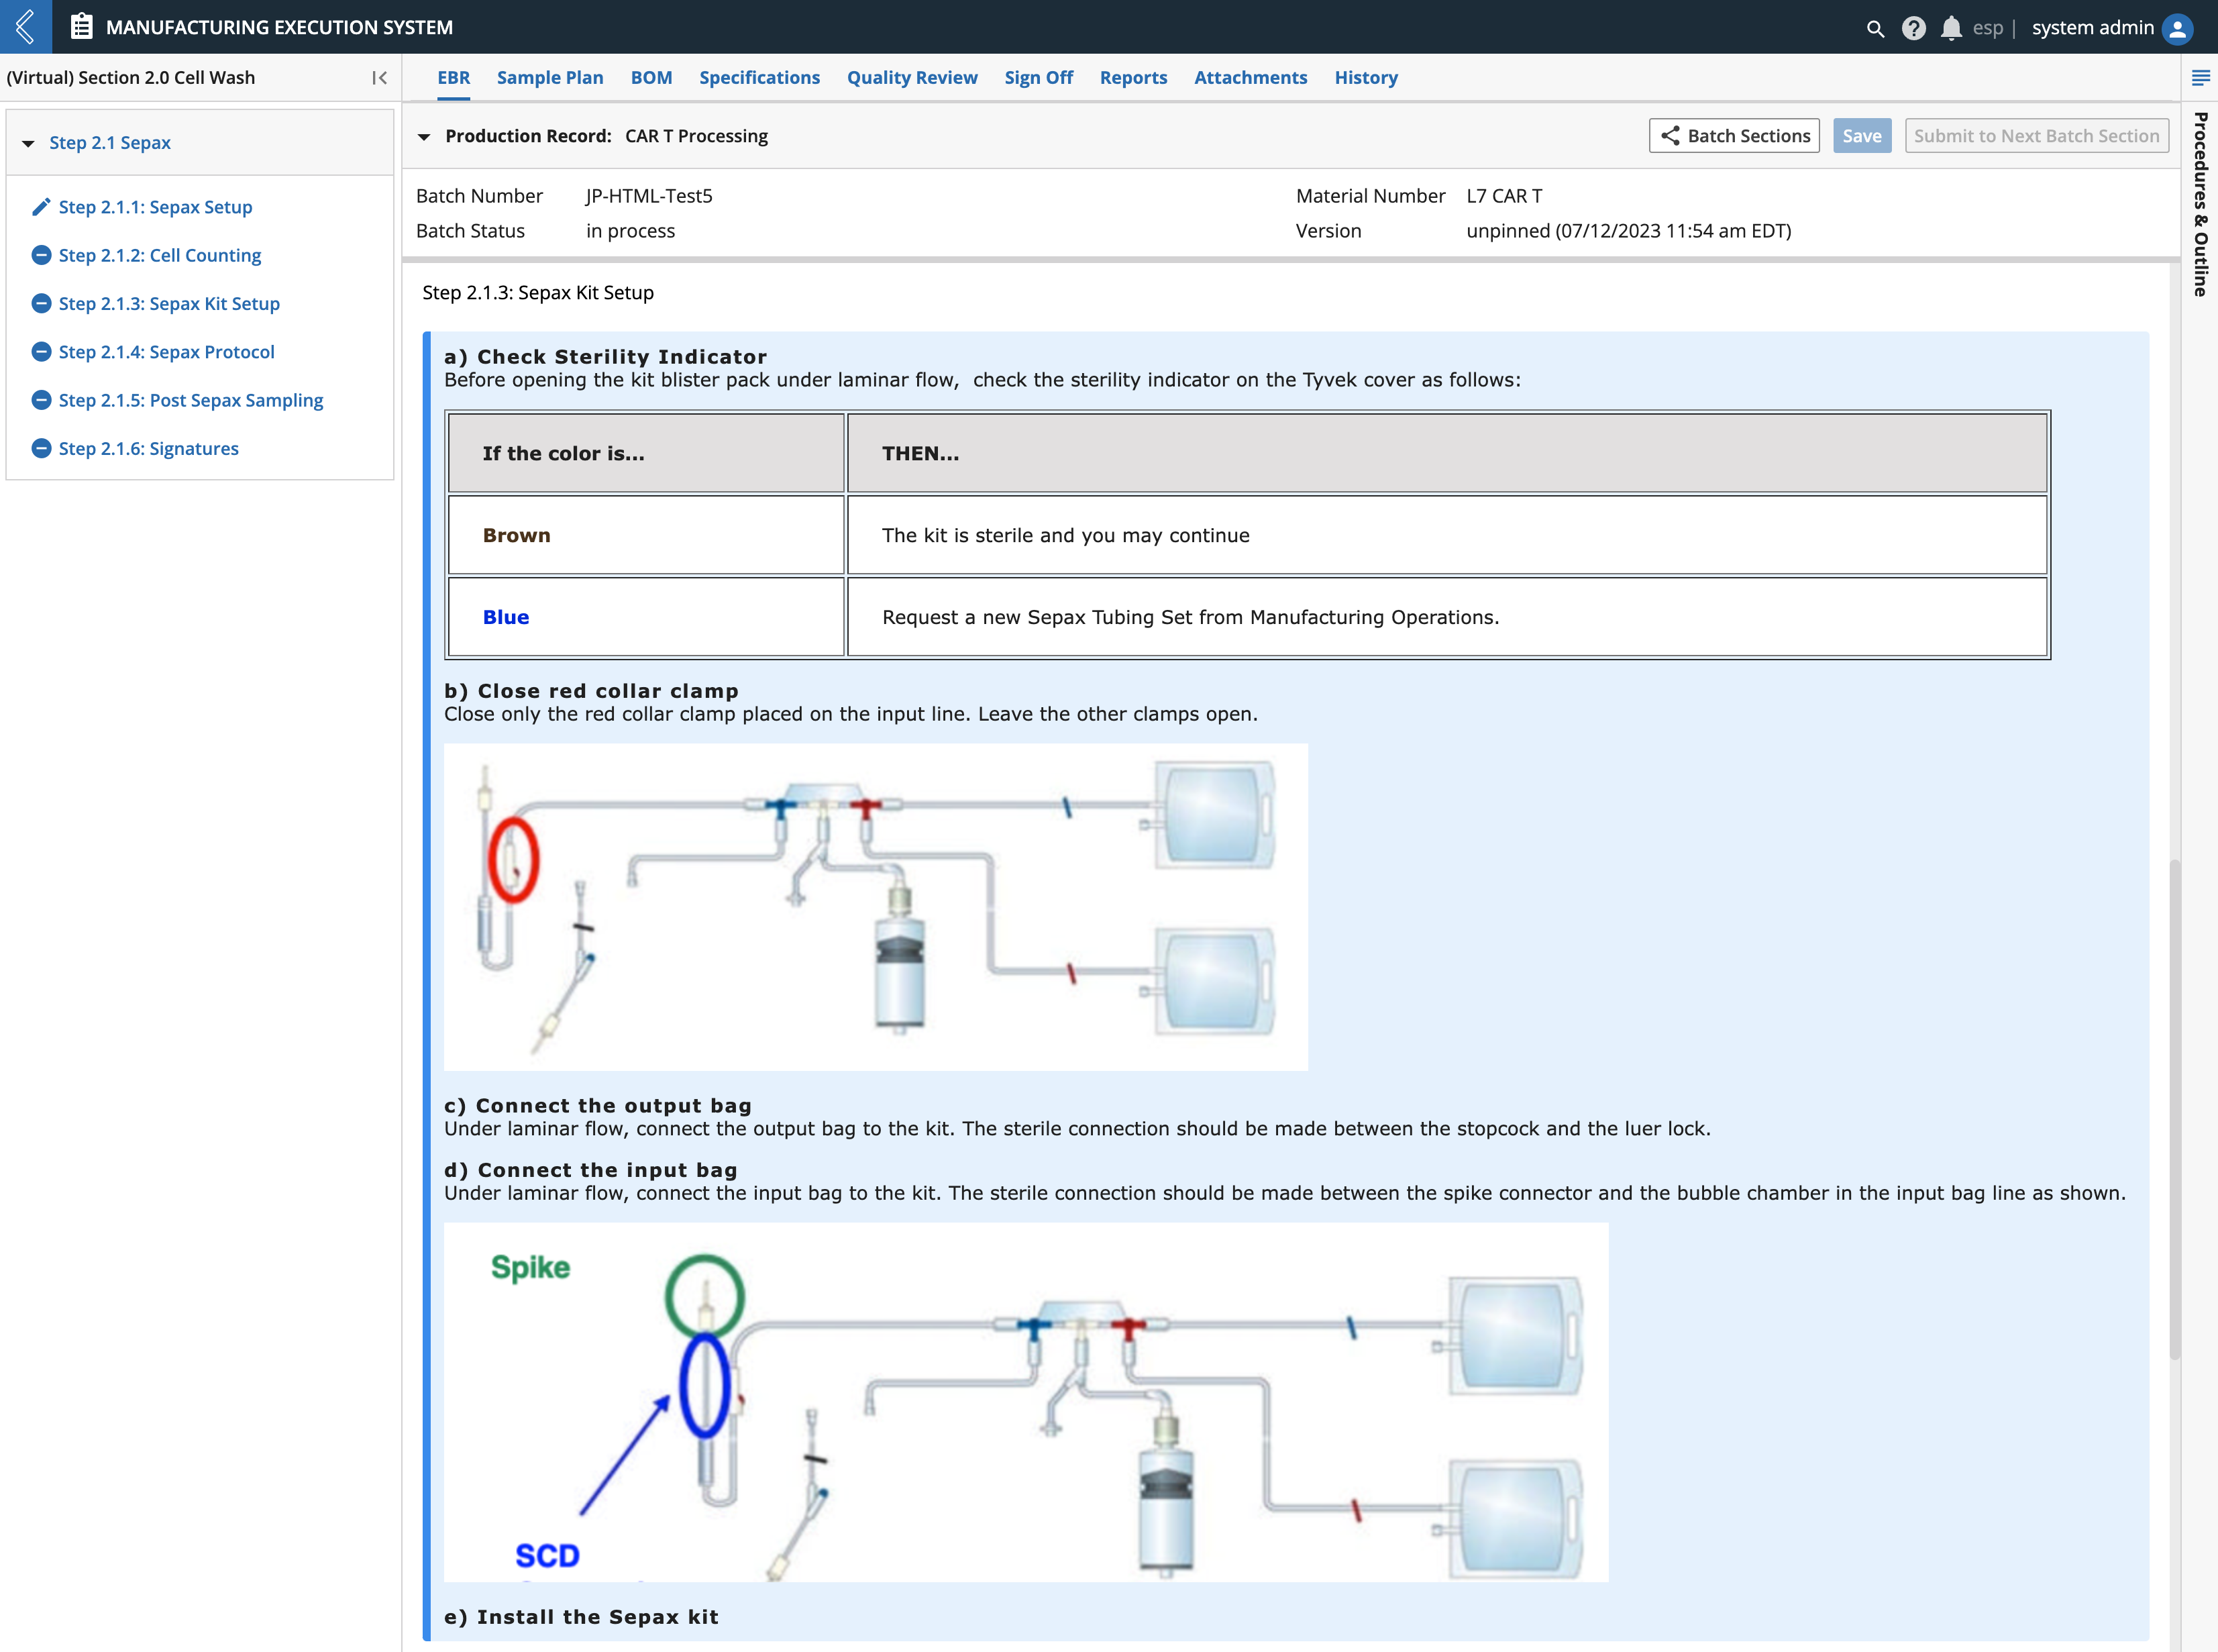2218x1652 pixels.
Task: Collapse the Step 2.1 Sepax tree
Action: (28, 143)
